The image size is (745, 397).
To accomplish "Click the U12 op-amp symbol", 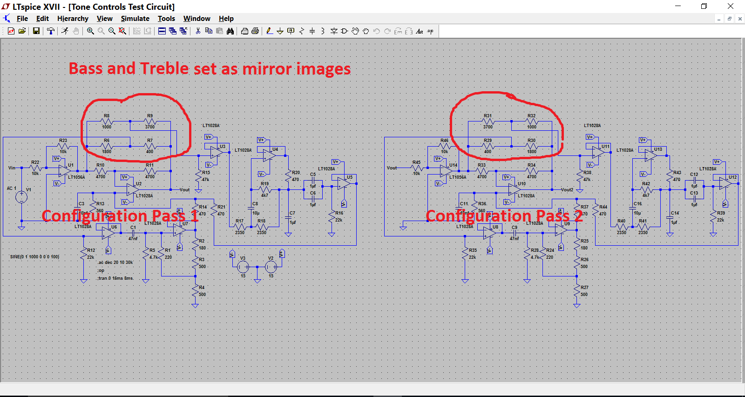I will click(x=725, y=184).
